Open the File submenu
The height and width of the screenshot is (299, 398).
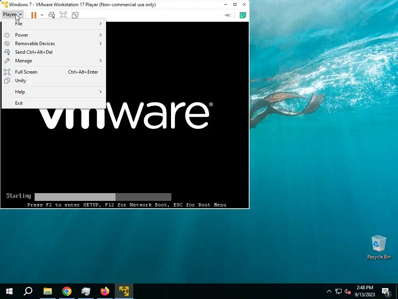click(54, 24)
